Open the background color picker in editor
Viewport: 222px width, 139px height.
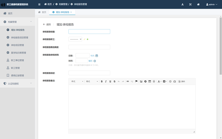pos(165,81)
